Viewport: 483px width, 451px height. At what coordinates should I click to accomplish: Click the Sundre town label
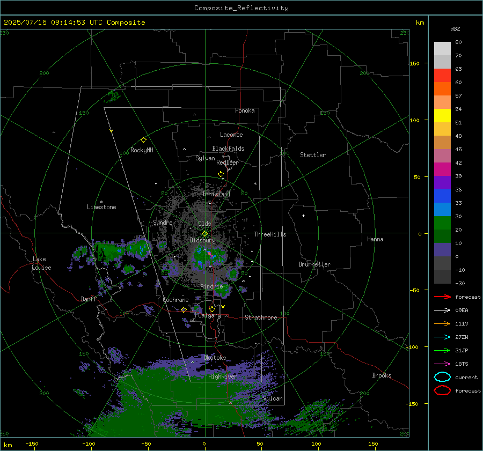163,222
